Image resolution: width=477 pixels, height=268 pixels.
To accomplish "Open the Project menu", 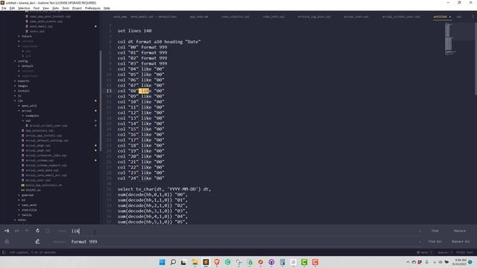I will pyautogui.click(x=78, y=8).
